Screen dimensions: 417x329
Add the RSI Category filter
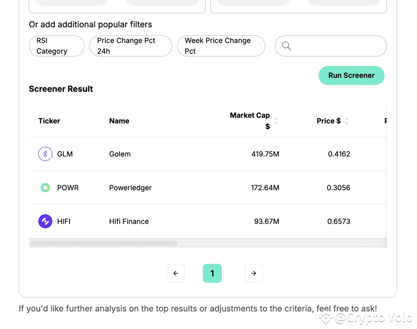[x=57, y=46]
